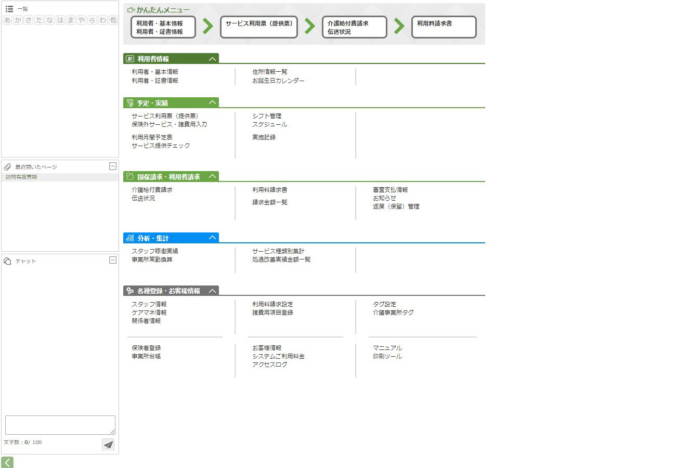Click the chart icon in 分析・集計 header

click(130, 238)
